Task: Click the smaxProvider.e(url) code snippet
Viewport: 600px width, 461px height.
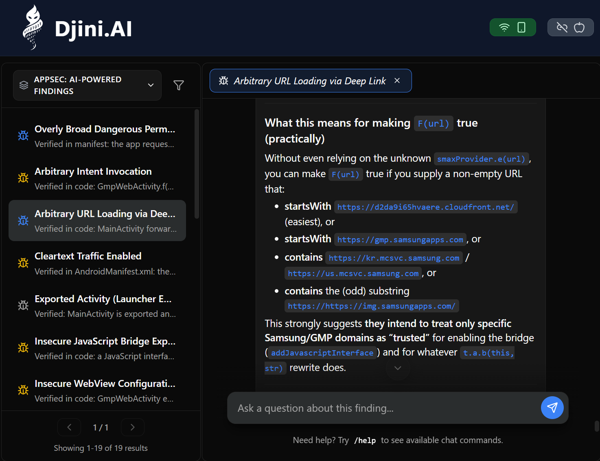Action: point(481,159)
